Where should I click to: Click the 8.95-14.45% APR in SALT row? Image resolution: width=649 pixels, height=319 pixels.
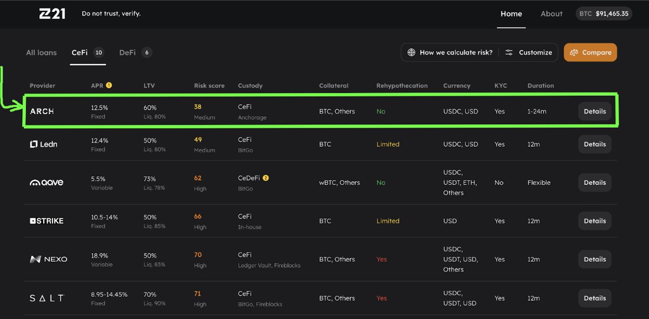tap(109, 295)
